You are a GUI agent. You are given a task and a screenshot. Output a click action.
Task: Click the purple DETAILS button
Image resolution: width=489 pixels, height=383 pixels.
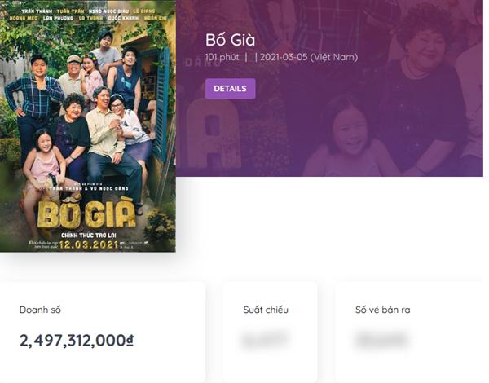coord(230,88)
